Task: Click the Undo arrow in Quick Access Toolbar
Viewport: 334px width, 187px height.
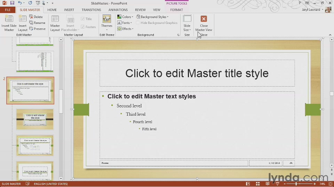Action: click(19, 3)
